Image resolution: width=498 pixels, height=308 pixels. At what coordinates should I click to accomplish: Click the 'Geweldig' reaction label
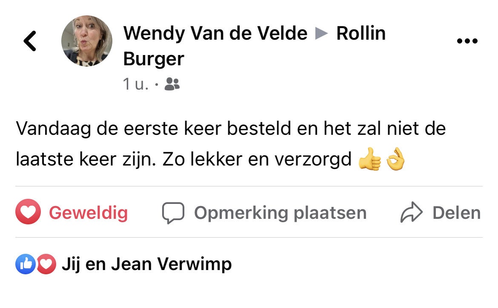(88, 212)
